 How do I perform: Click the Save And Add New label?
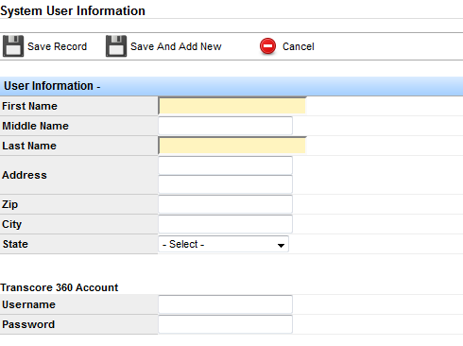tap(176, 46)
